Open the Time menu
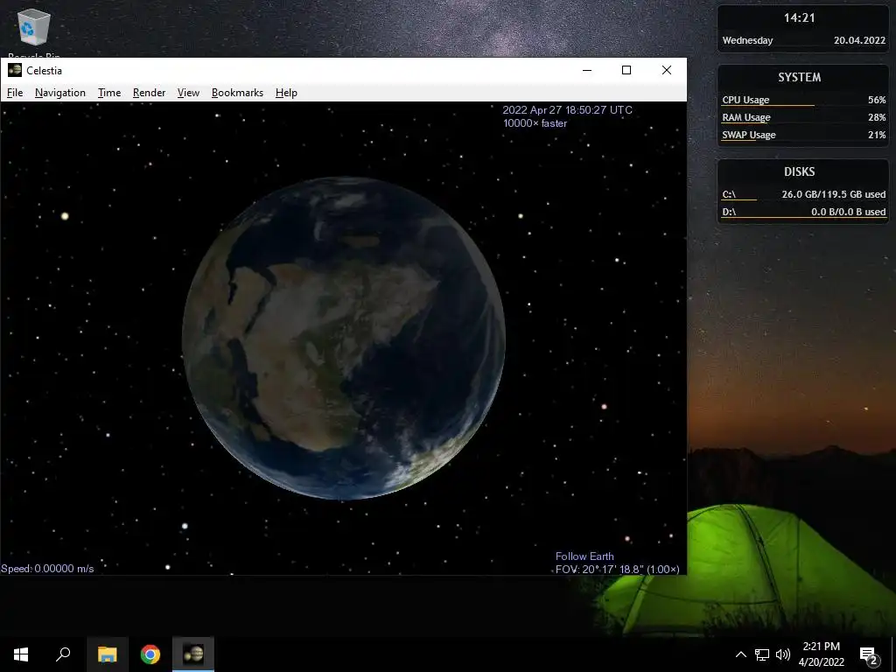This screenshot has height=672, width=896. pos(109,93)
